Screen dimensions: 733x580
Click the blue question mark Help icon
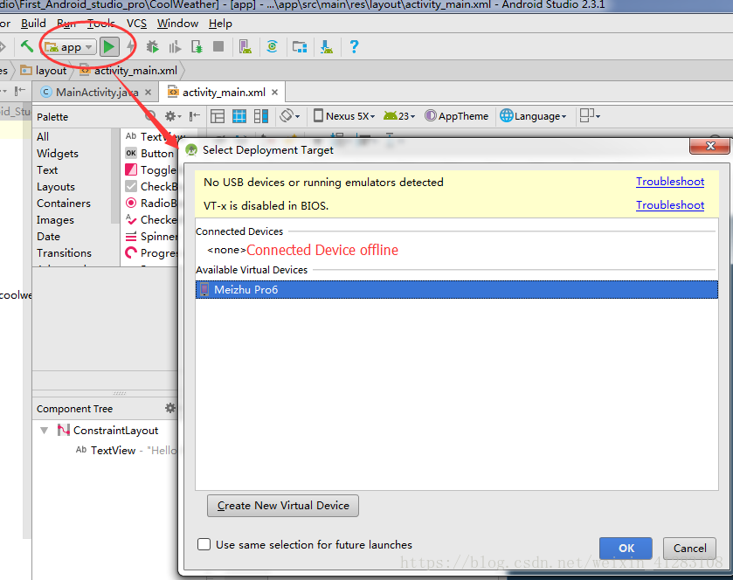(x=354, y=47)
